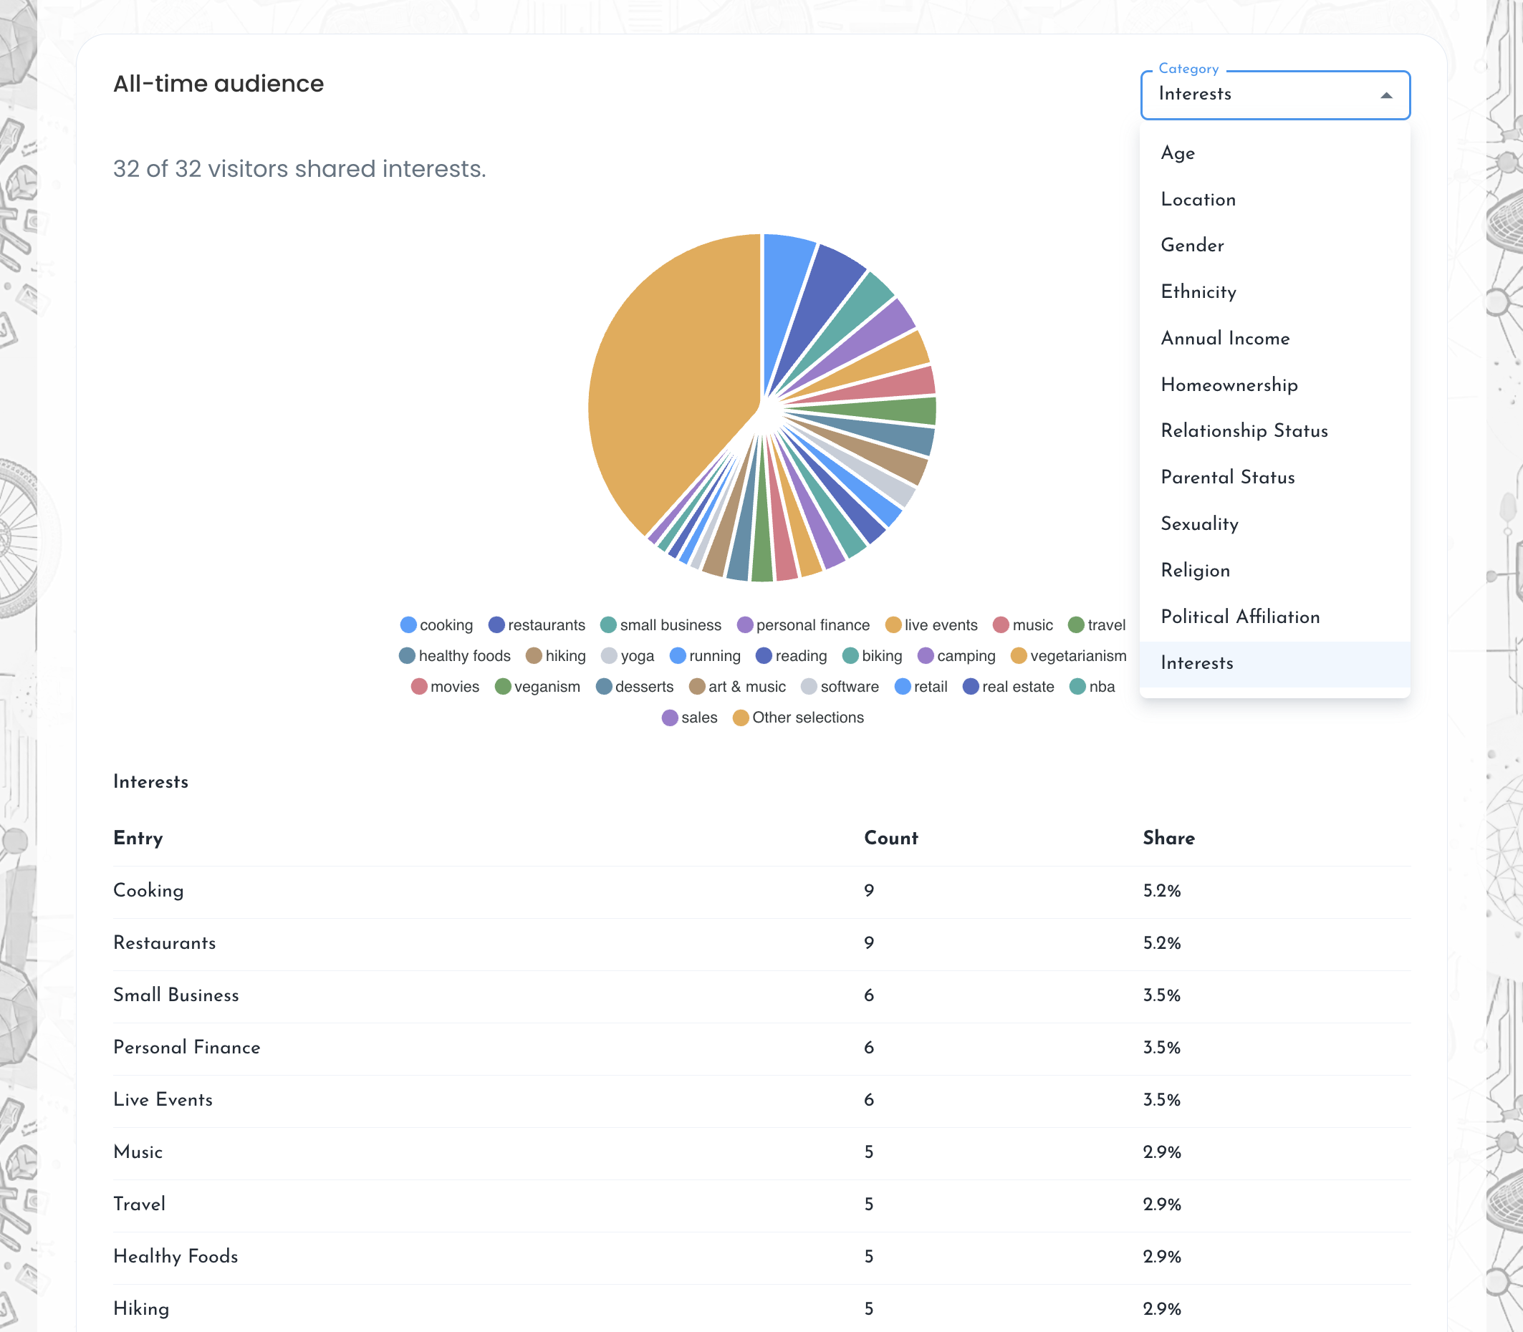Viewport: 1523px width, 1332px height.
Task: Toggle hiking legend entry
Action: [x=556, y=655]
